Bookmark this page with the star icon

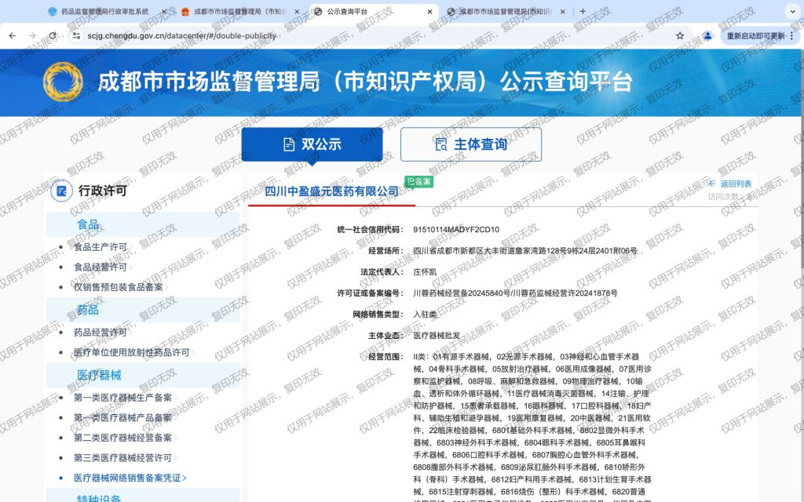coord(680,36)
